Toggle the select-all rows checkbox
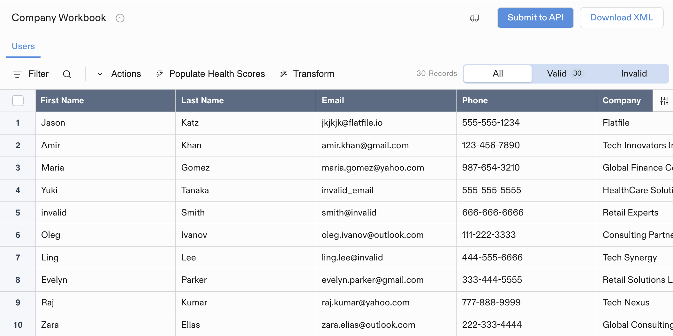This screenshot has height=336, width=673. click(x=18, y=101)
